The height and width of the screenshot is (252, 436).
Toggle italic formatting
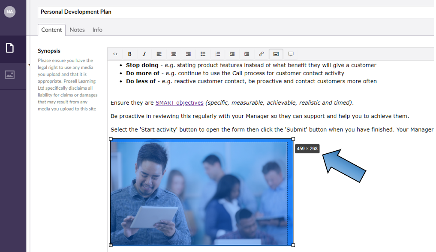[144, 54]
